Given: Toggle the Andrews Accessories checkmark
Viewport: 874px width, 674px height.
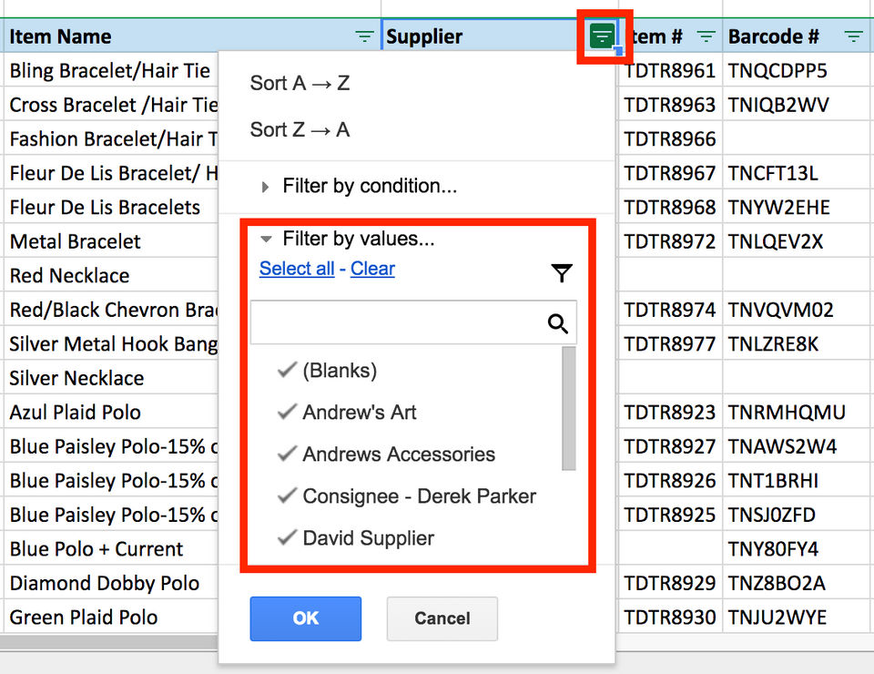Looking at the screenshot, I should pos(288,454).
